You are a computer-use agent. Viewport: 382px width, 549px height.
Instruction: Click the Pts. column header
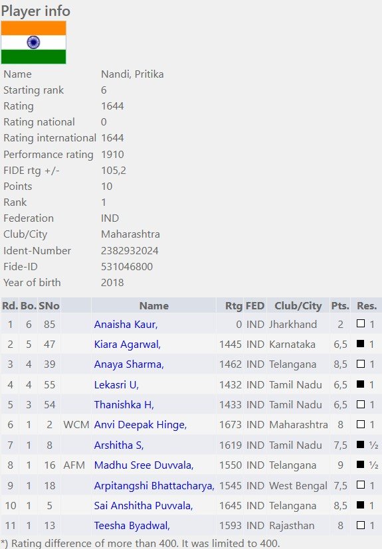pyautogui.click(x=340, y=305)
